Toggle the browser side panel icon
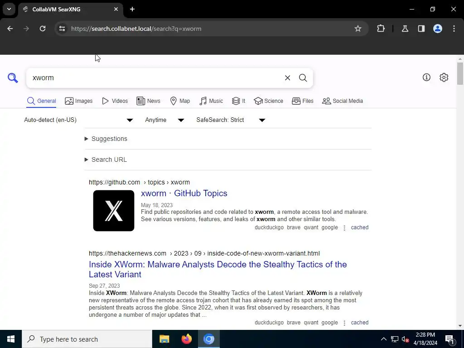This screenshot has width=464, height=348. [421, 29]
